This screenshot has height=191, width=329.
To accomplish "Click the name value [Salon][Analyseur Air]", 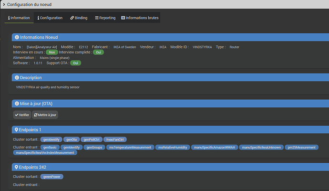I will (42, 47).
